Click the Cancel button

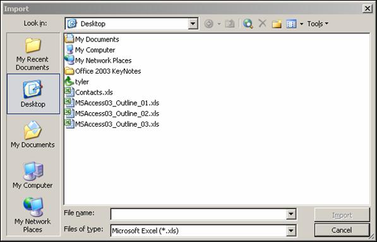342,230
